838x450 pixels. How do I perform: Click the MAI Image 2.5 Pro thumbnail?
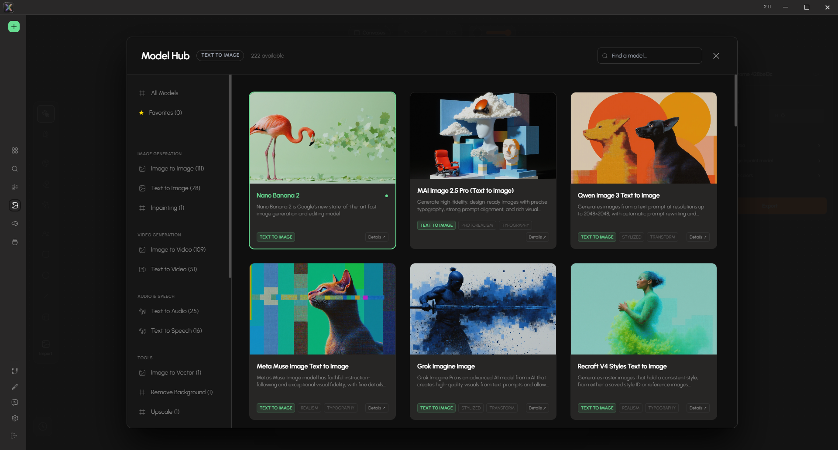click(x=483, y=136)
